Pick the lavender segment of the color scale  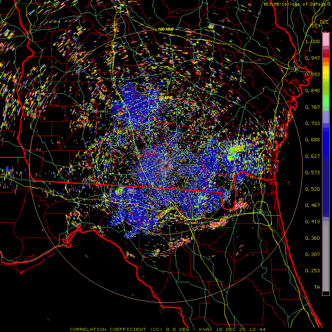click(x=326, y=117)
